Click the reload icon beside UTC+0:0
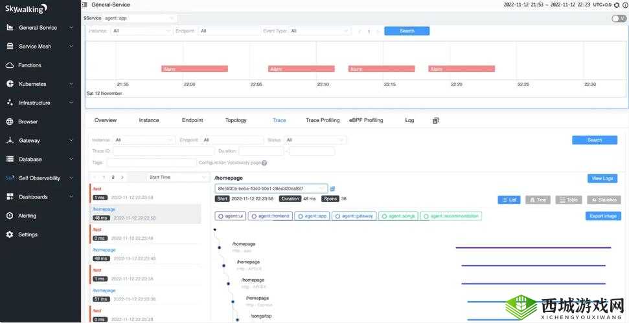This screenshot has width=629, height=323. 616,5
